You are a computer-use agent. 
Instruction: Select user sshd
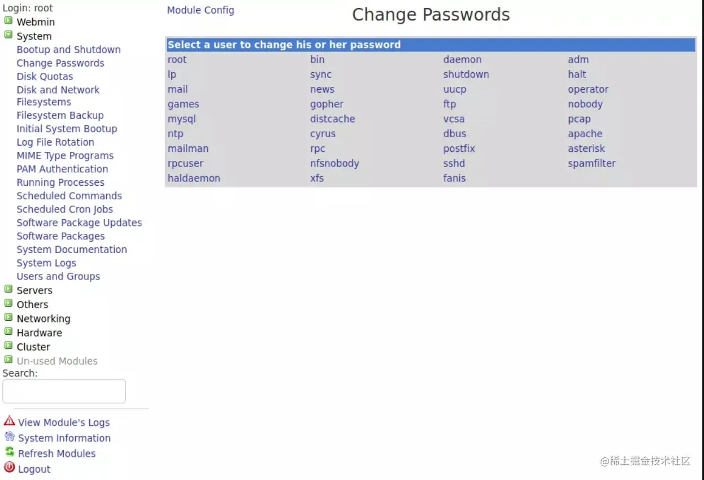(x=454, y=163)
